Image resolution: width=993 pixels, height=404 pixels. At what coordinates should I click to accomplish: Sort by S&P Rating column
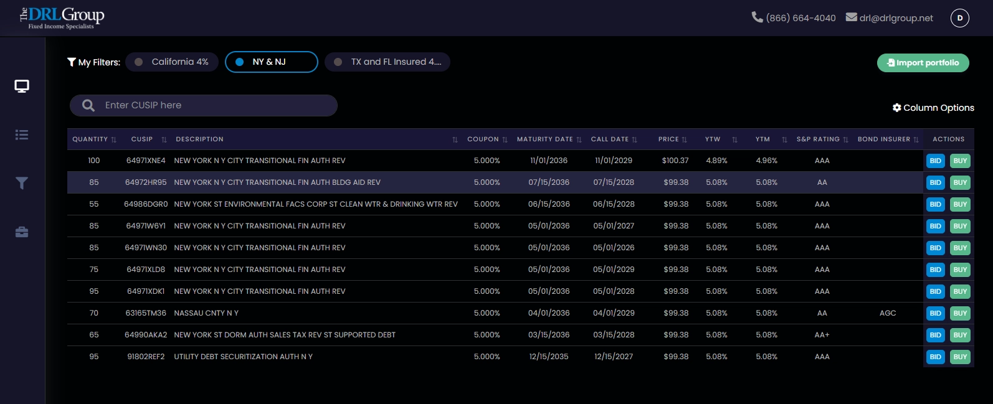(x=845, y=140)
